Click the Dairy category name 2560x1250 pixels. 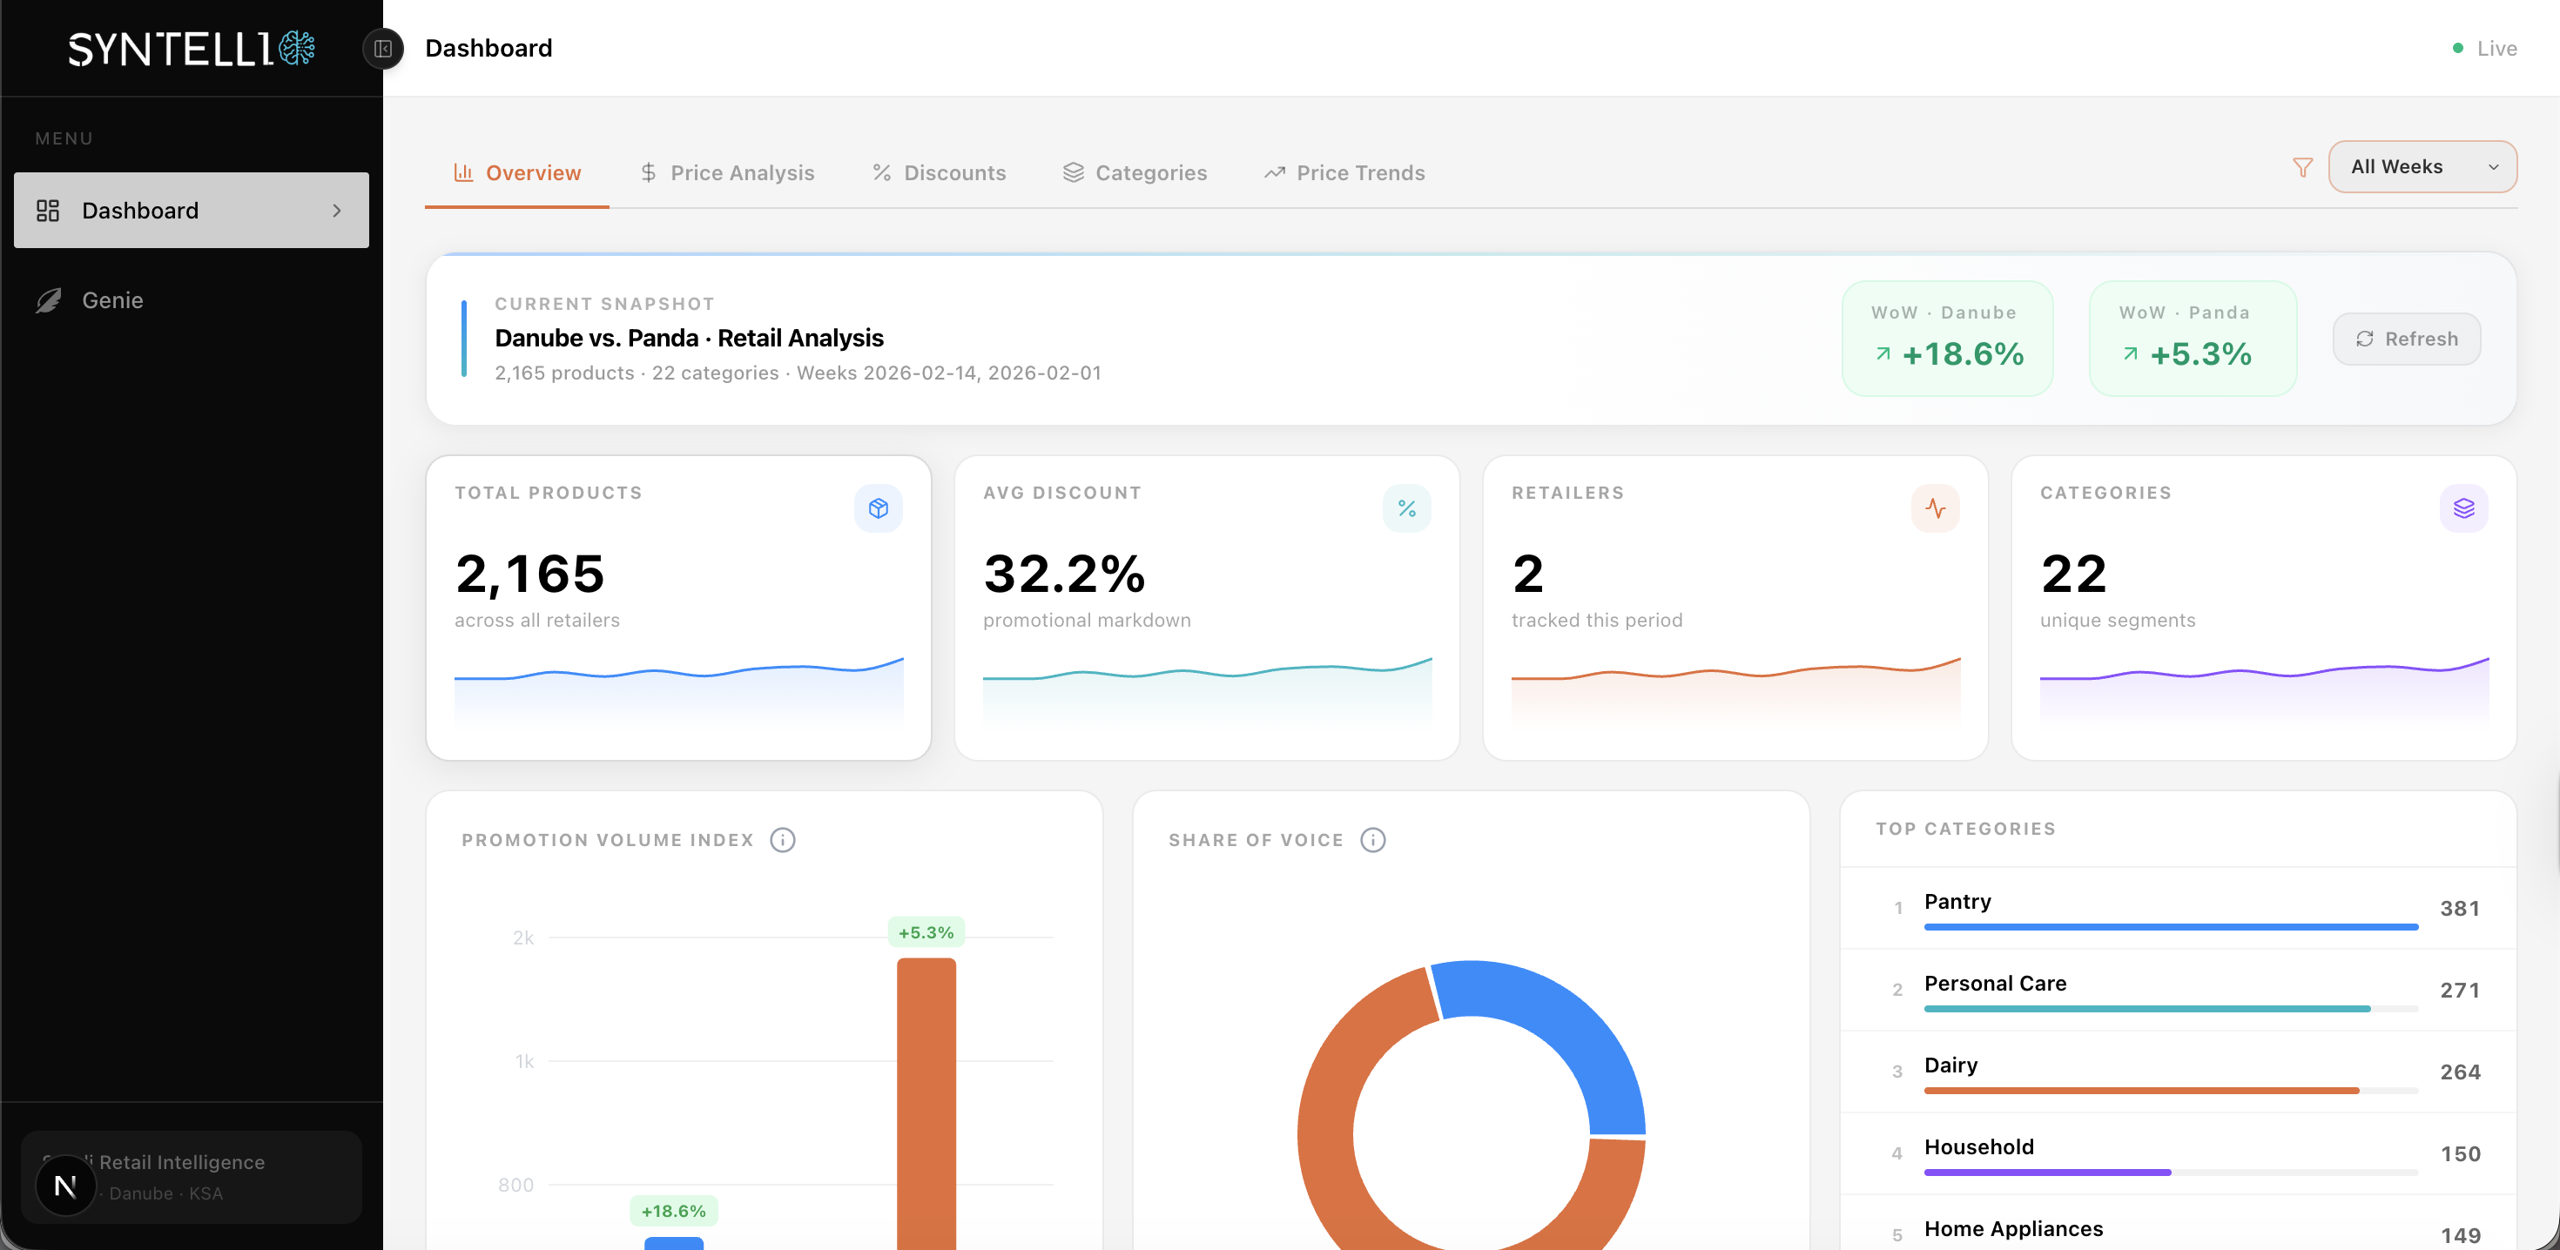(1950, 1065)
